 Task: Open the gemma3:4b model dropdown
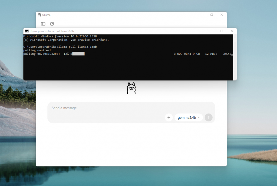click(189, 117)
